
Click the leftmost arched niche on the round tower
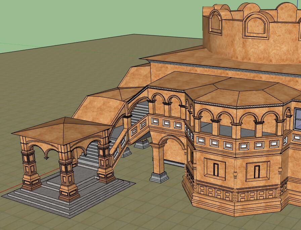pyautogui.click(x=215, y=23)
